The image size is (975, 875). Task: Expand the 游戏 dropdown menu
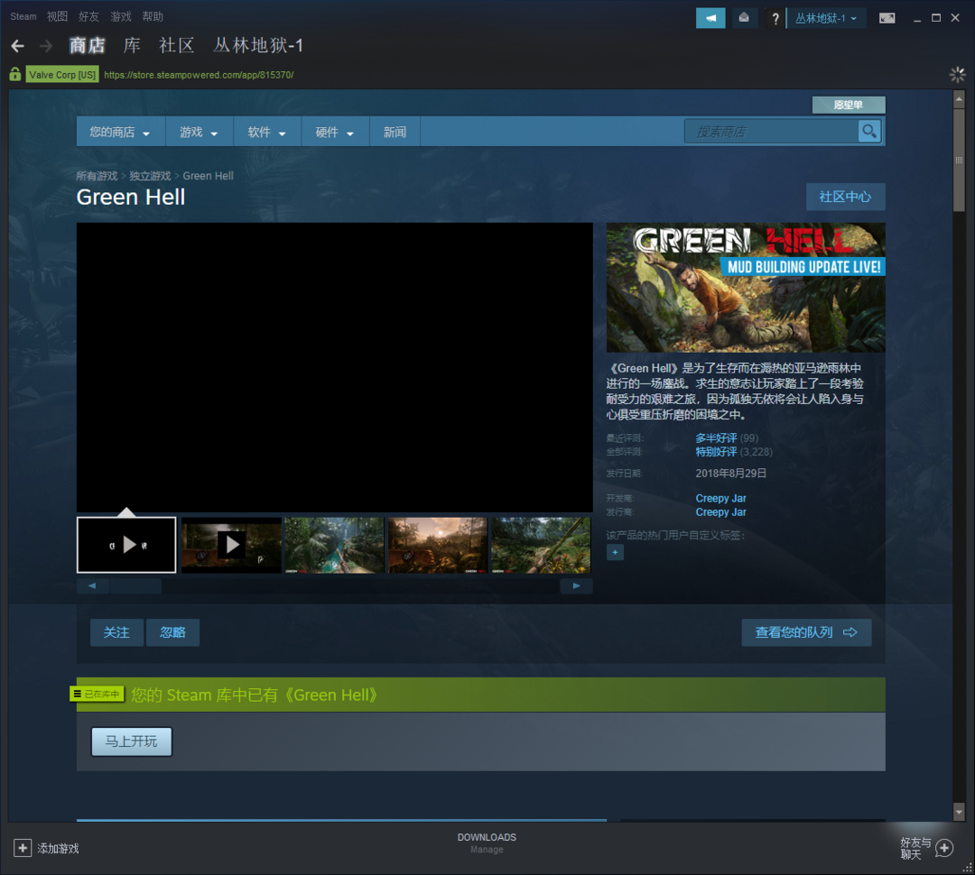click(x=199, y=133)
